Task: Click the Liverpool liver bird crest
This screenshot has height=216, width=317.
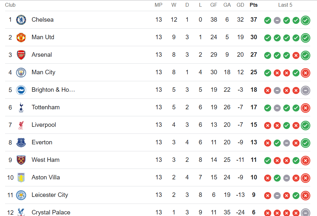Action: coord(21,125)
